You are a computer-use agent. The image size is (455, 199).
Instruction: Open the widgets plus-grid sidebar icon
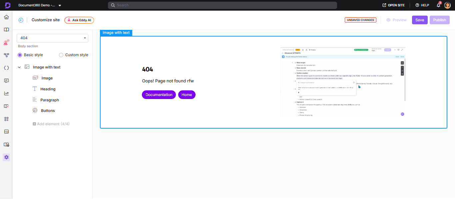(x=6, y=119)
